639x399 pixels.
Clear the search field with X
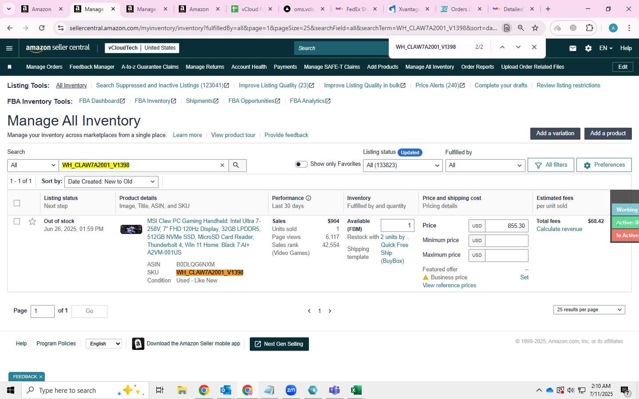tap(222, 165)
